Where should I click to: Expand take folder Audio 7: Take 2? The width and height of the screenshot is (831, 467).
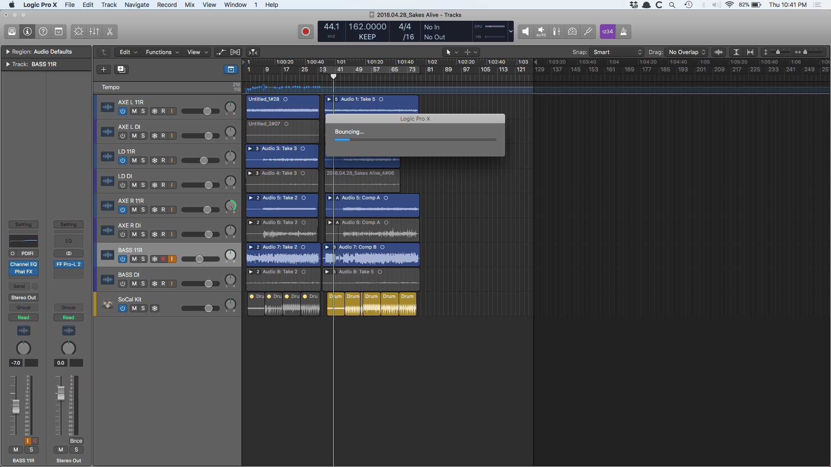pyautogui.click(x=251, y=247)
